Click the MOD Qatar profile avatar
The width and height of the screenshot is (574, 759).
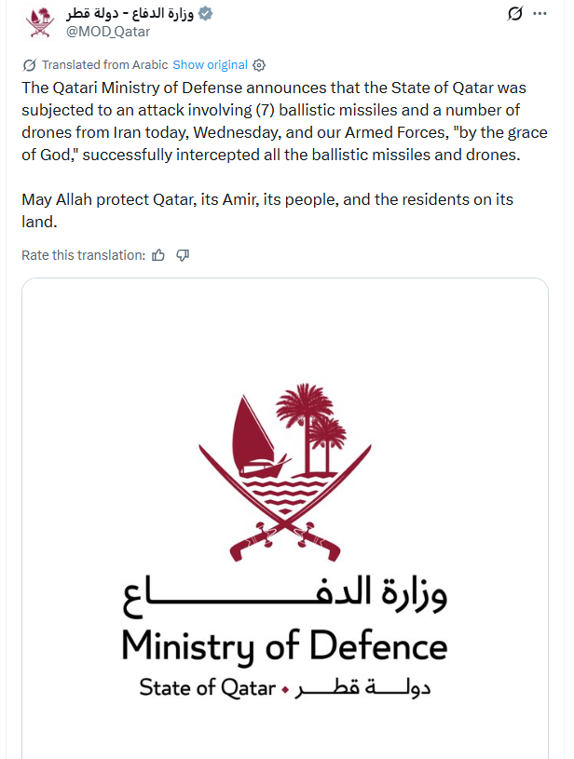(39, 22)
